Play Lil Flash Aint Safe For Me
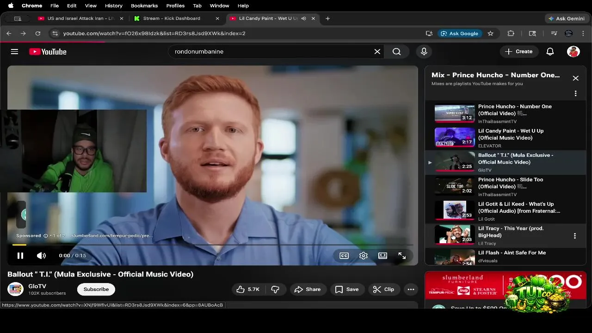The image size is (592, 333). click(x=506, y=257)
